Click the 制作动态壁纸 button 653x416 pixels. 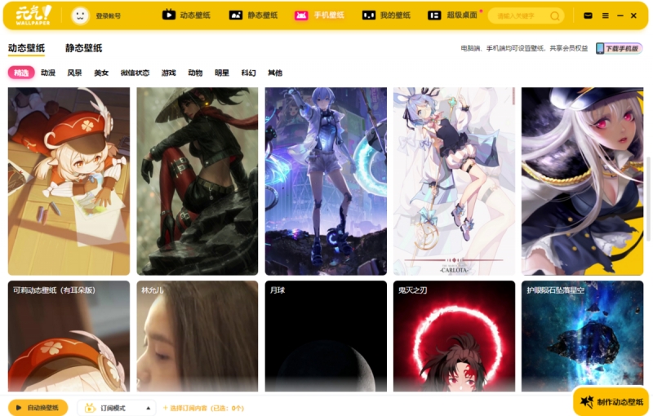coord(611,402)
